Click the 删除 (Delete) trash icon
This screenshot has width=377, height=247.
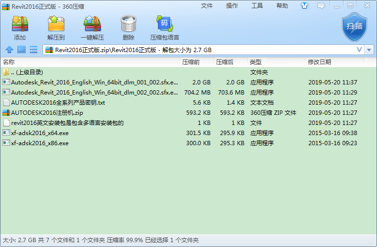129,24
